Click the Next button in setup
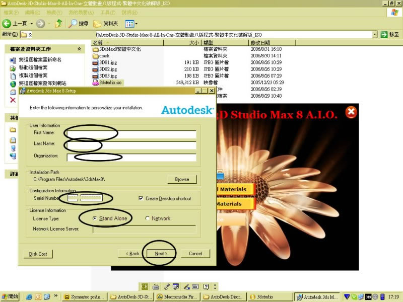Screen dimensions: 403x302 (x=161, y=254)
